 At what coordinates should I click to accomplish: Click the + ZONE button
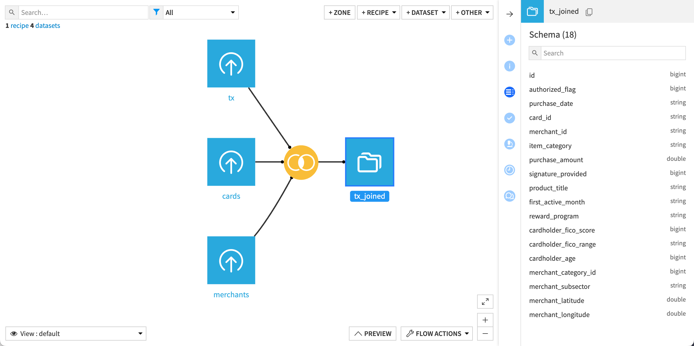tap(339, 12)
